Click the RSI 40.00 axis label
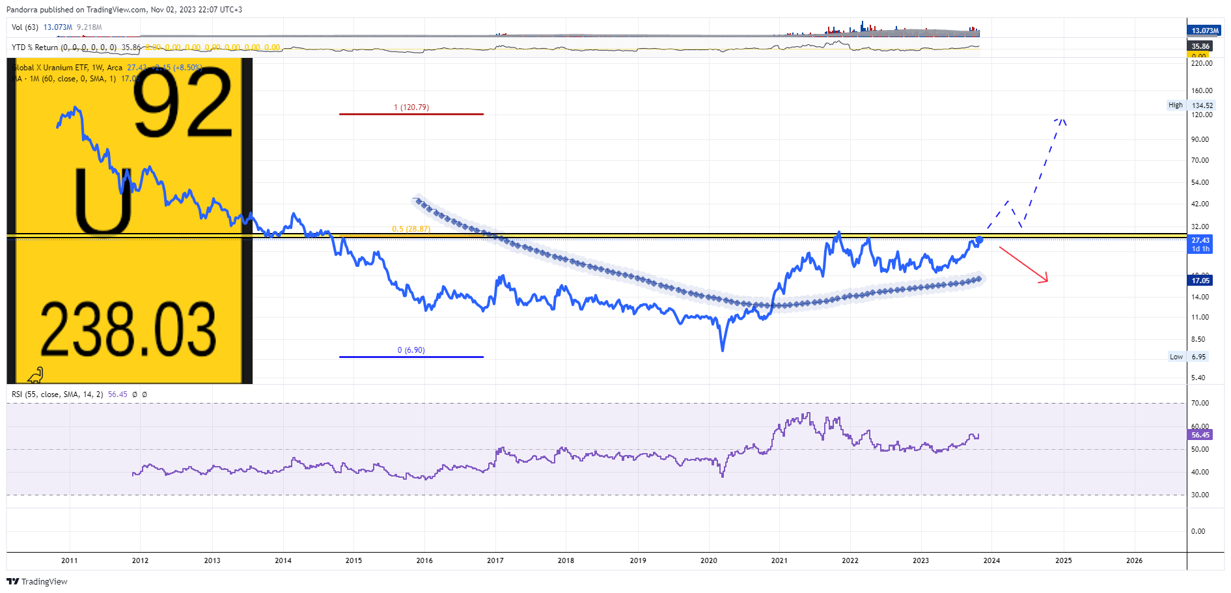Viewport: 1231px width, 593px height. 1200,473
